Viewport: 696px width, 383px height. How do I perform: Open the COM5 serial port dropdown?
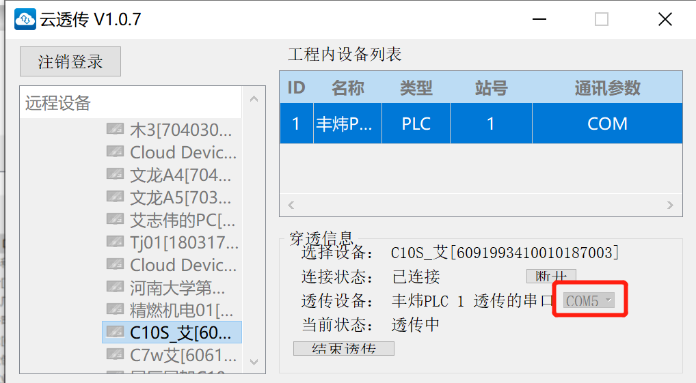[x=589, y=300]
